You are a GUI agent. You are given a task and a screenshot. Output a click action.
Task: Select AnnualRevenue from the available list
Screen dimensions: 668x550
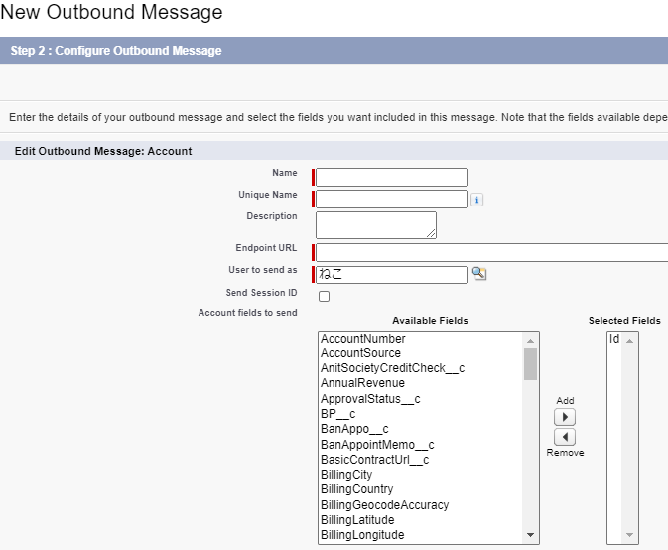pos(362,383)
